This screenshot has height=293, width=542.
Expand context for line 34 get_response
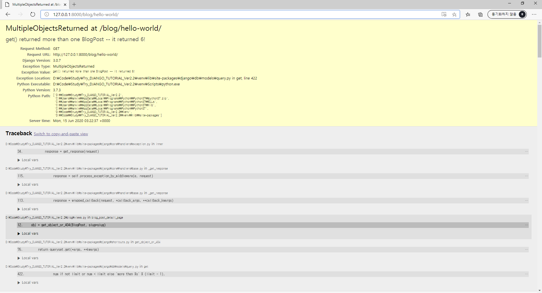coord(273,152)
